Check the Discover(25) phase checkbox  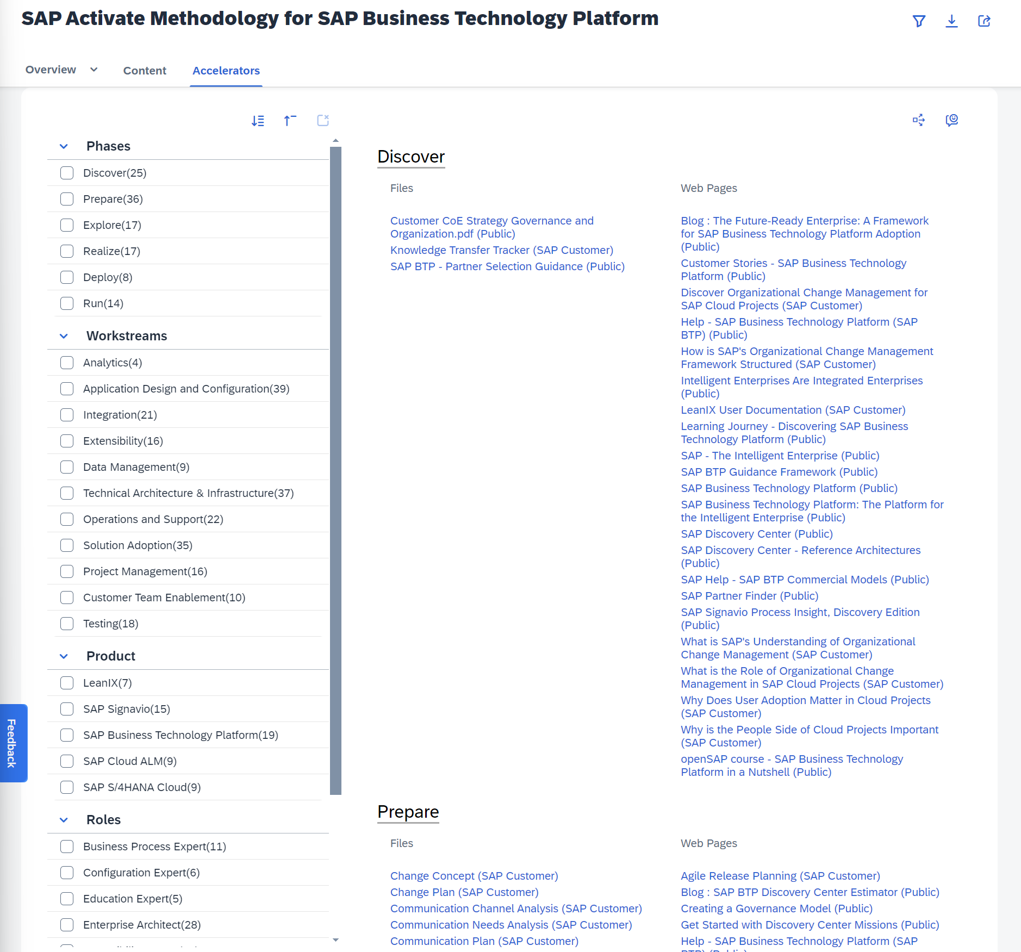(x=67, y=173)
